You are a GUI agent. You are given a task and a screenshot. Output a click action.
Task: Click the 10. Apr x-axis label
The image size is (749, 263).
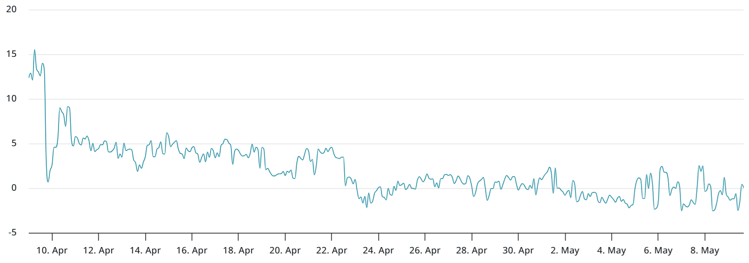pyautogui.click(x=52, y=250)
